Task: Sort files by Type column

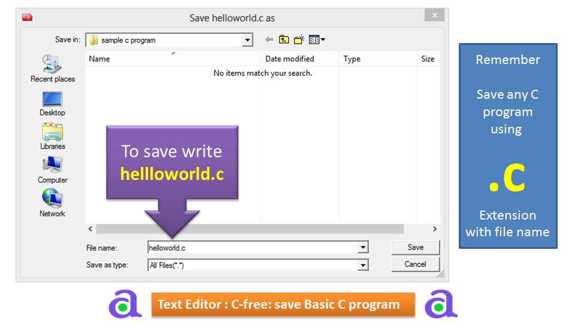Action: tap(378, 59)
